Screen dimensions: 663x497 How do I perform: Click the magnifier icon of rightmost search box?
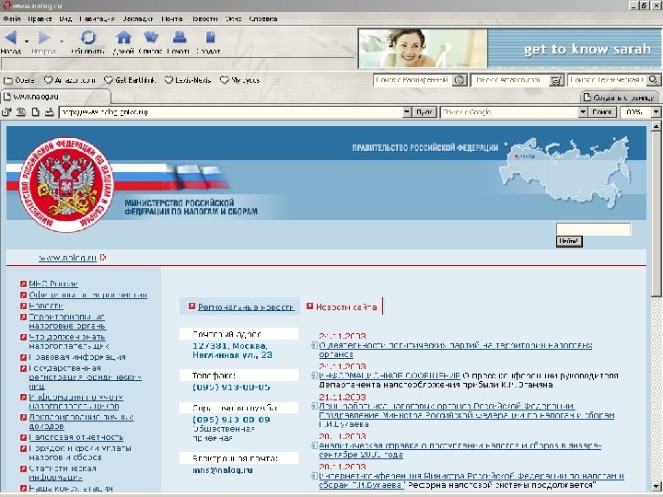654,80
